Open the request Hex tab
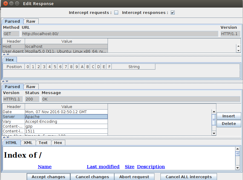This screenshot has width=243, height=180. click(x=10, y=60)
